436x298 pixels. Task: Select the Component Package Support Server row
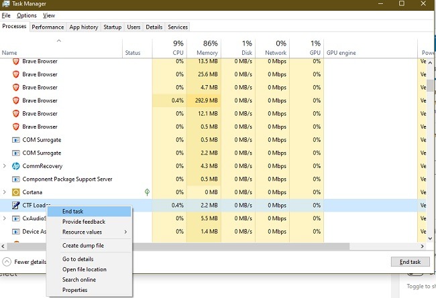coord(213,179)
